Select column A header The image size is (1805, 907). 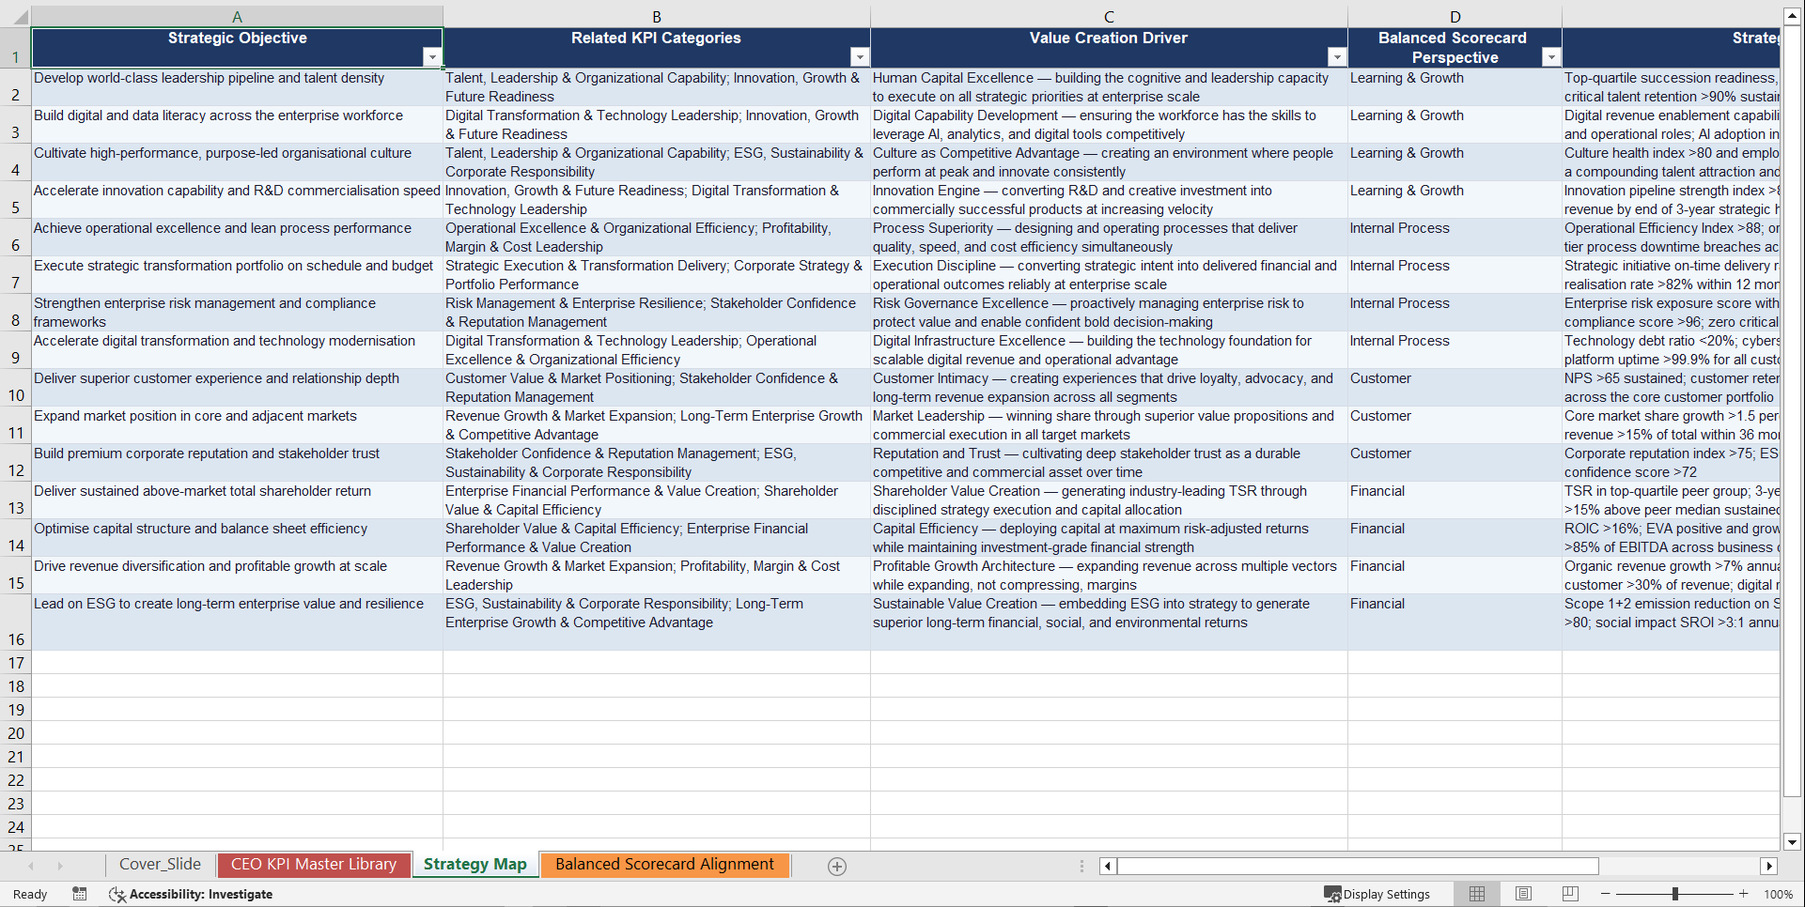click(x=237, y=17)
